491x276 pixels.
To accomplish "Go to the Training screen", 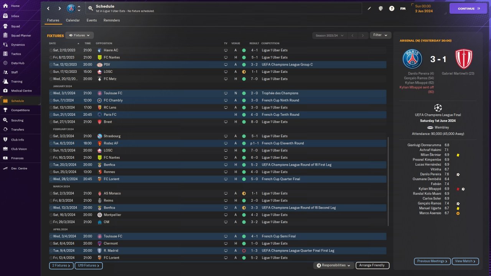I will (x=16, y=81).
